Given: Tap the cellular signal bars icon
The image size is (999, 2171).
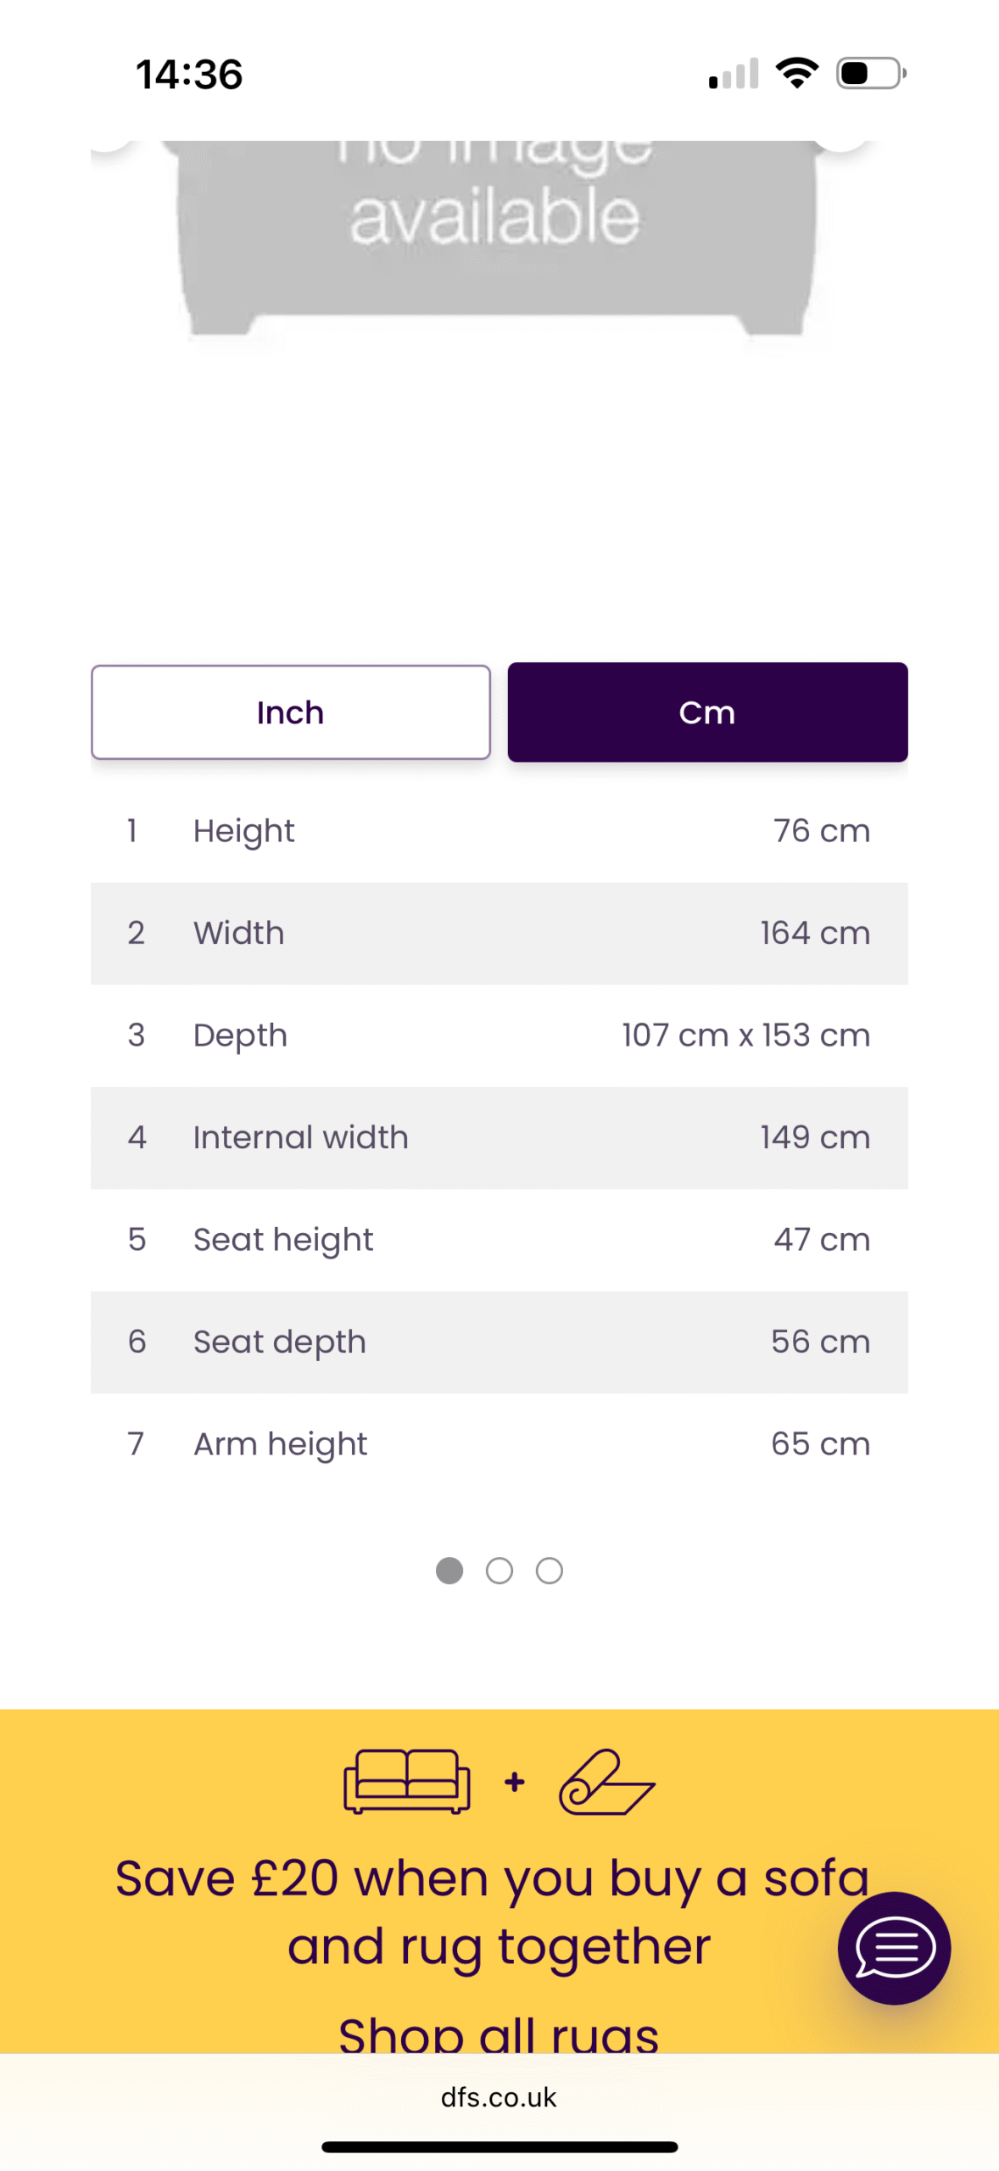Looking at the screenshot, I should click(734, 74).
